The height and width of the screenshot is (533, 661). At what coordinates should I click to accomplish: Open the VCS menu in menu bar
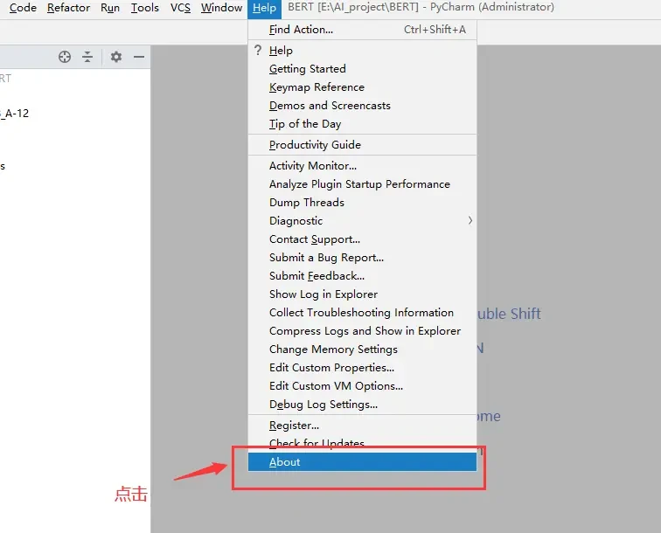click(x=180, y=8)
